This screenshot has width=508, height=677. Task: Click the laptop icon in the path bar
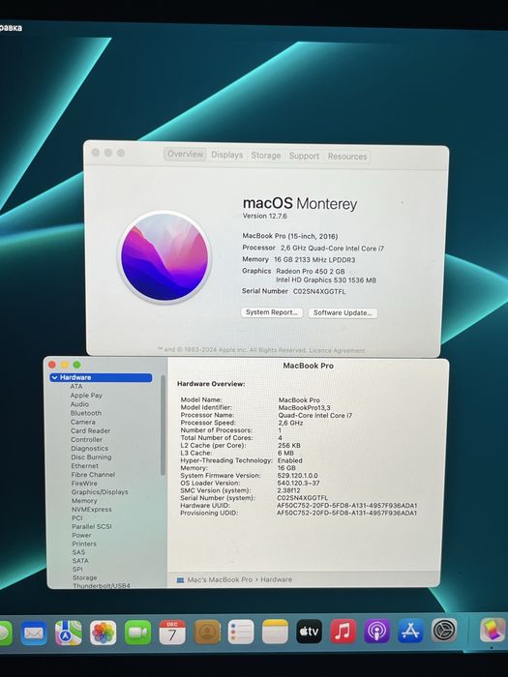click(180, 580)
